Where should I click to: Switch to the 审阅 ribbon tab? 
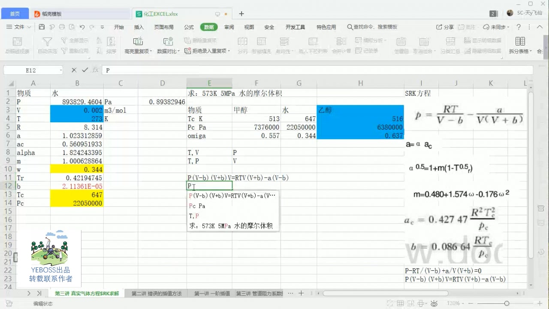tap(229, 27)
